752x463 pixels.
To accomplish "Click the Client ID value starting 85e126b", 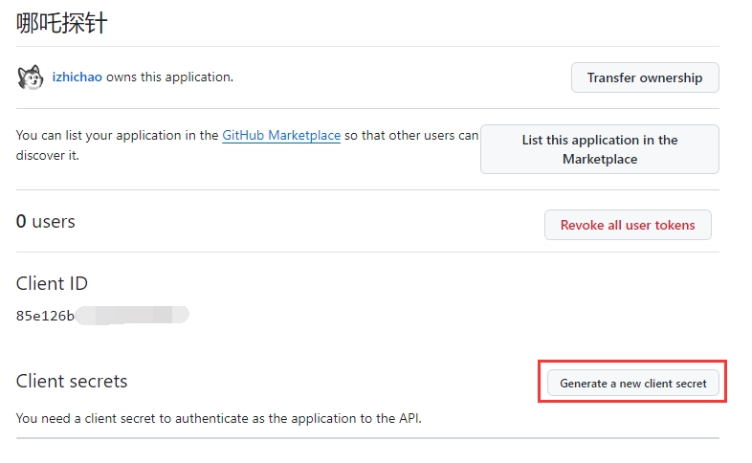I will click(45, 316).
